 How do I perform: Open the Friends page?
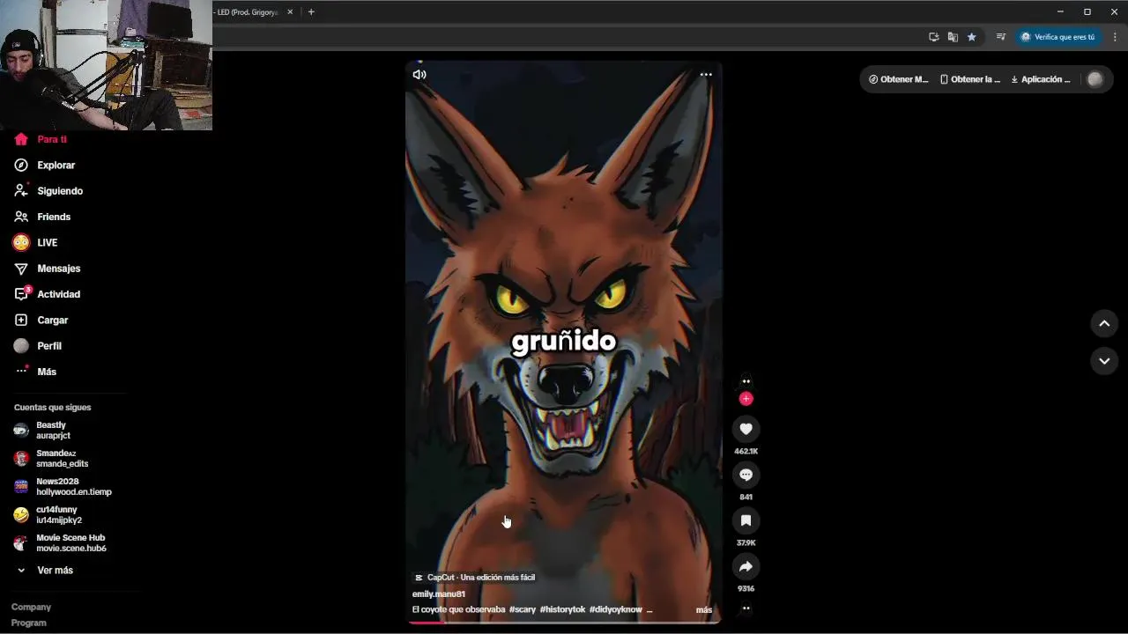42,217
